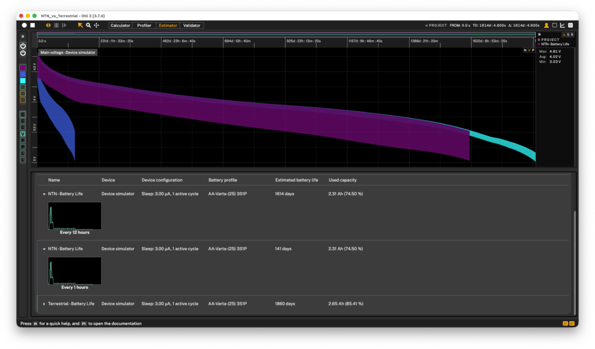Select the orange arrow pointer tool
Viewport: 595px width, 349px height.
[80, 26]
